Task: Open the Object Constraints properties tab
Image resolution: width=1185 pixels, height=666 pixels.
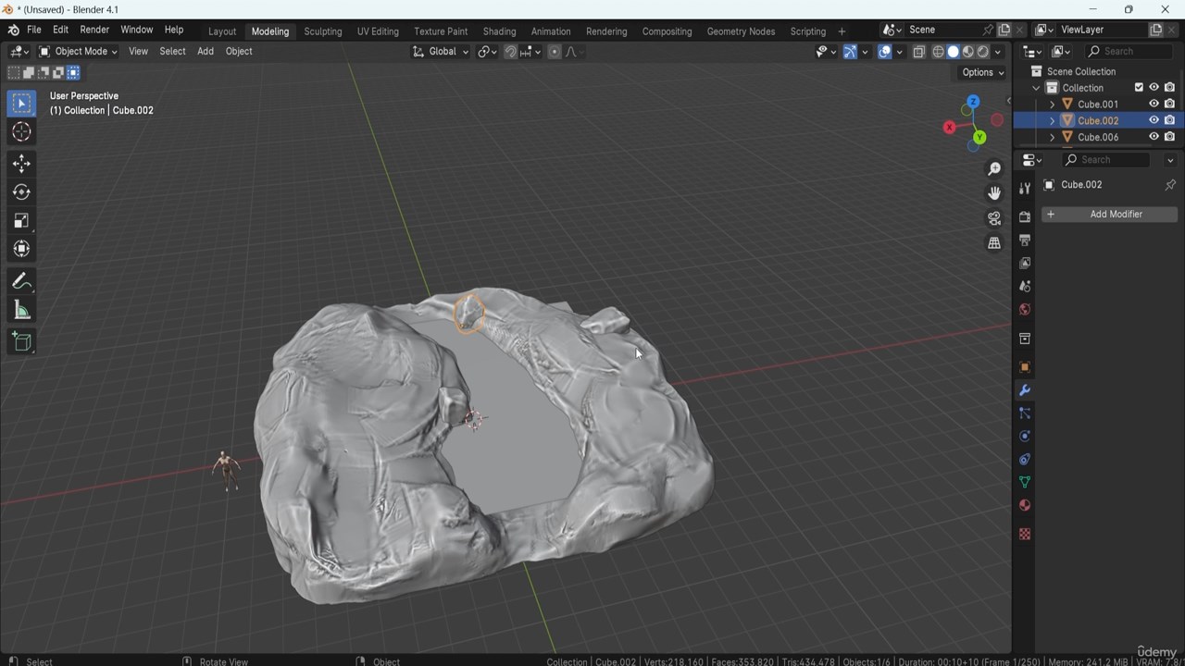Action: (x=1025, y=460)
